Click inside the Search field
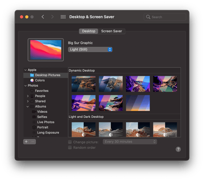Screen dimensions: 204x180 click(x=165, y=17)
